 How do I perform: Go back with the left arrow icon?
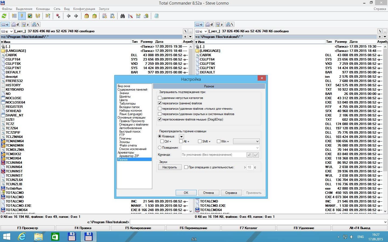point(68,16)
